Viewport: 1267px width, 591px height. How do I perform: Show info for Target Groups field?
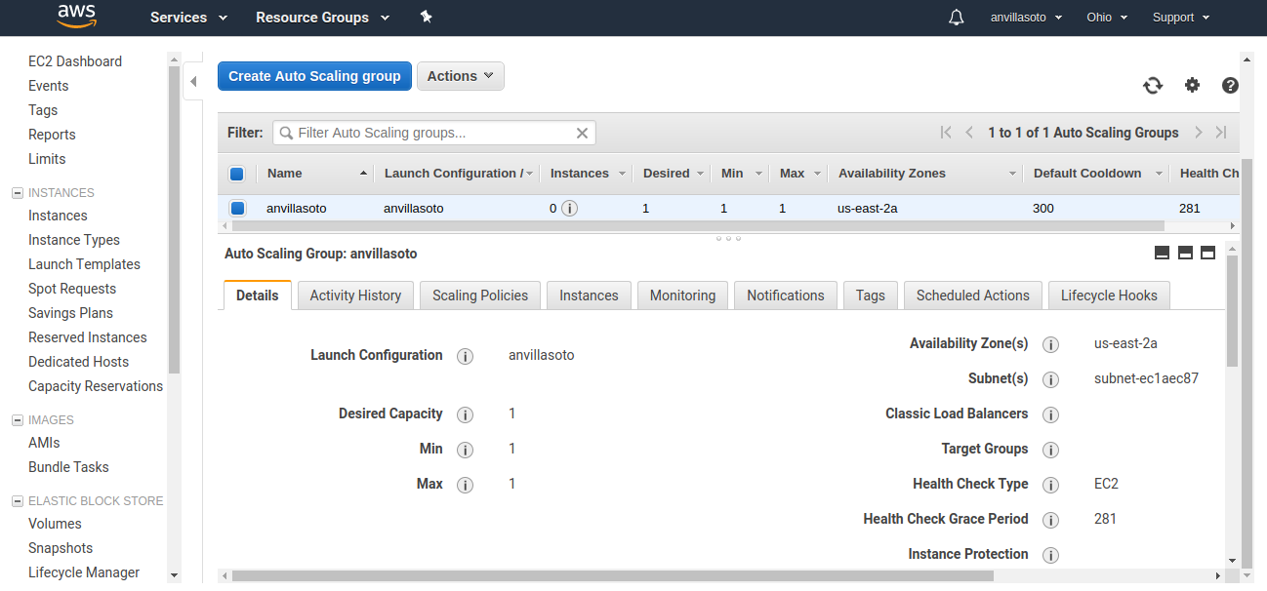pos(1051,450)
